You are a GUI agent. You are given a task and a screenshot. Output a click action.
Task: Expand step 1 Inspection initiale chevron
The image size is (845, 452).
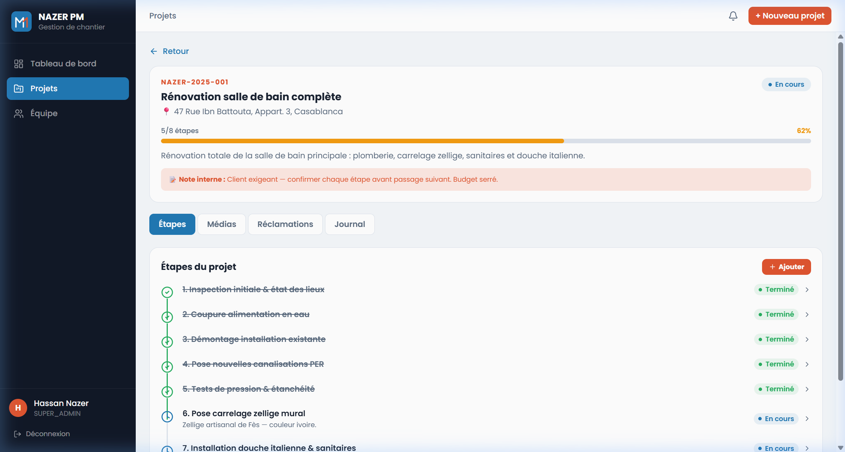click(x=807, y=290)
